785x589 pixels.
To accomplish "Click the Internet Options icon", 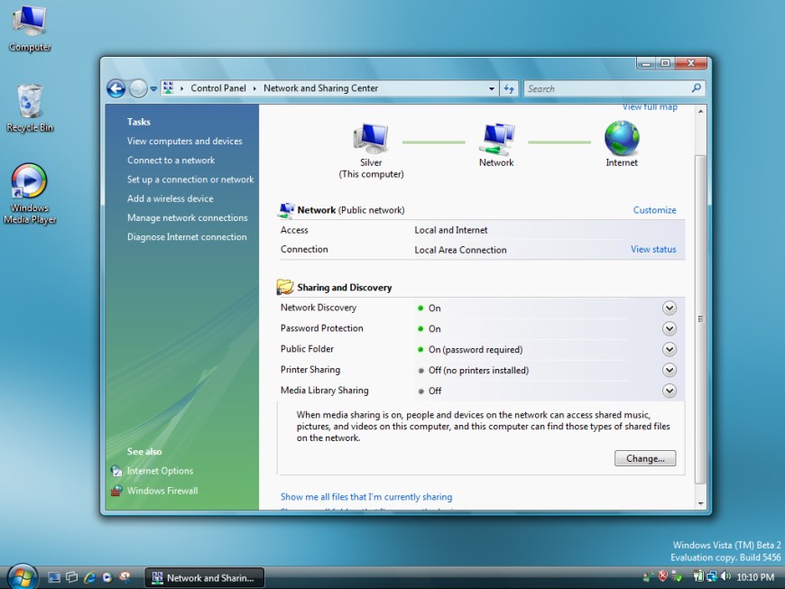I will coord(116,471).
